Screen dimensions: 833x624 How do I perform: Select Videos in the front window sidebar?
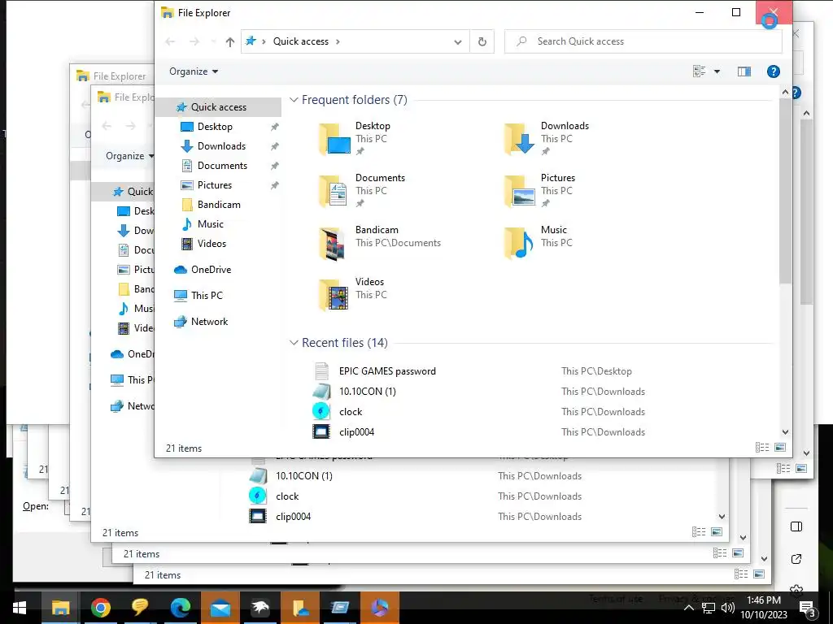pos(212,244)
